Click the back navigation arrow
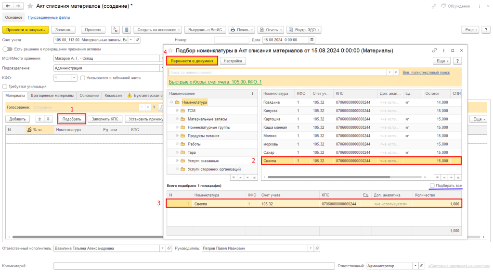The image size is (493, 273). click(x=8, y=6)
